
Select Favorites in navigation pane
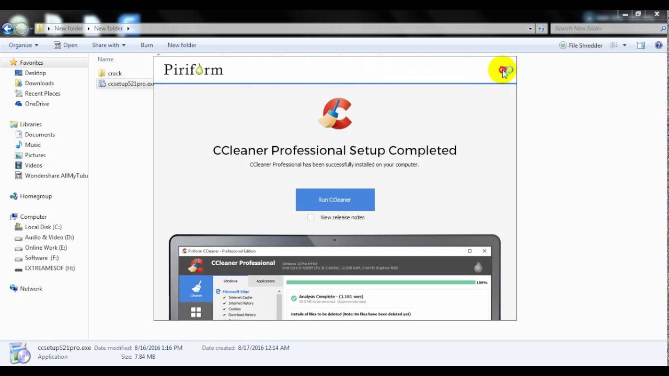coord(31,63)
